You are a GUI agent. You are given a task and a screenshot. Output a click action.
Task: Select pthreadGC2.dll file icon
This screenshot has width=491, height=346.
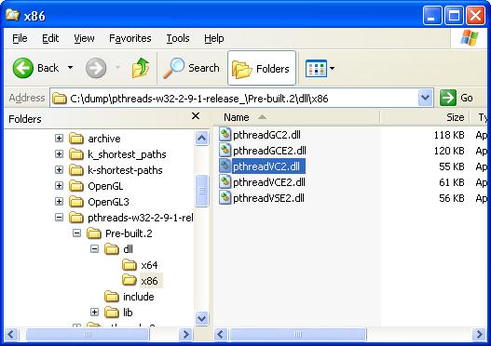click(x=225, y=134)
